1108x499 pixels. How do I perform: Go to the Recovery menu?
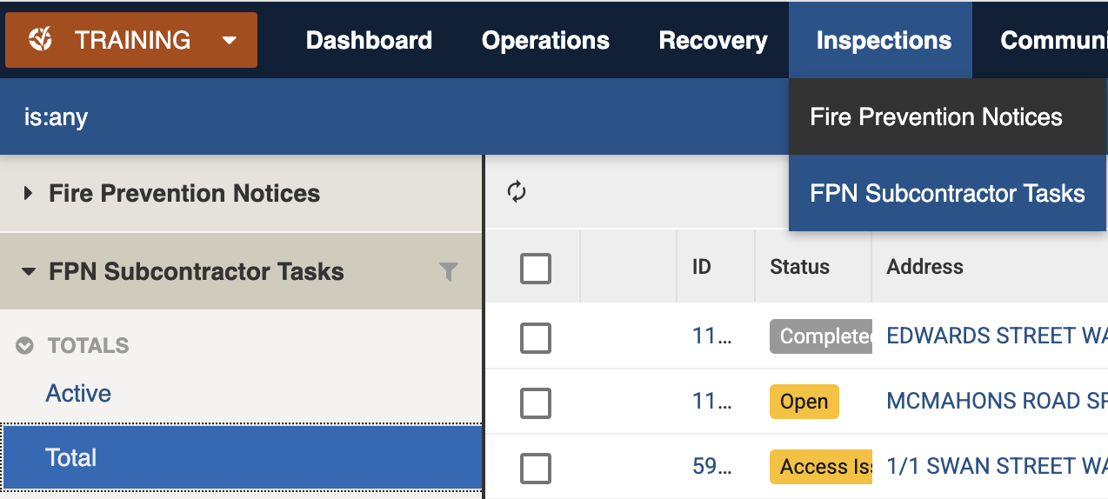[x=713, y=40]
